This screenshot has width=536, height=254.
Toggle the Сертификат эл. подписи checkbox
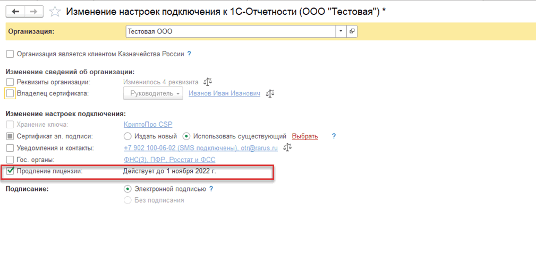[10, 137]
